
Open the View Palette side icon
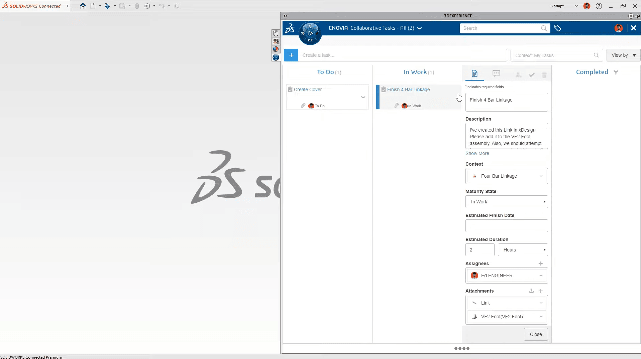[276, 41]
